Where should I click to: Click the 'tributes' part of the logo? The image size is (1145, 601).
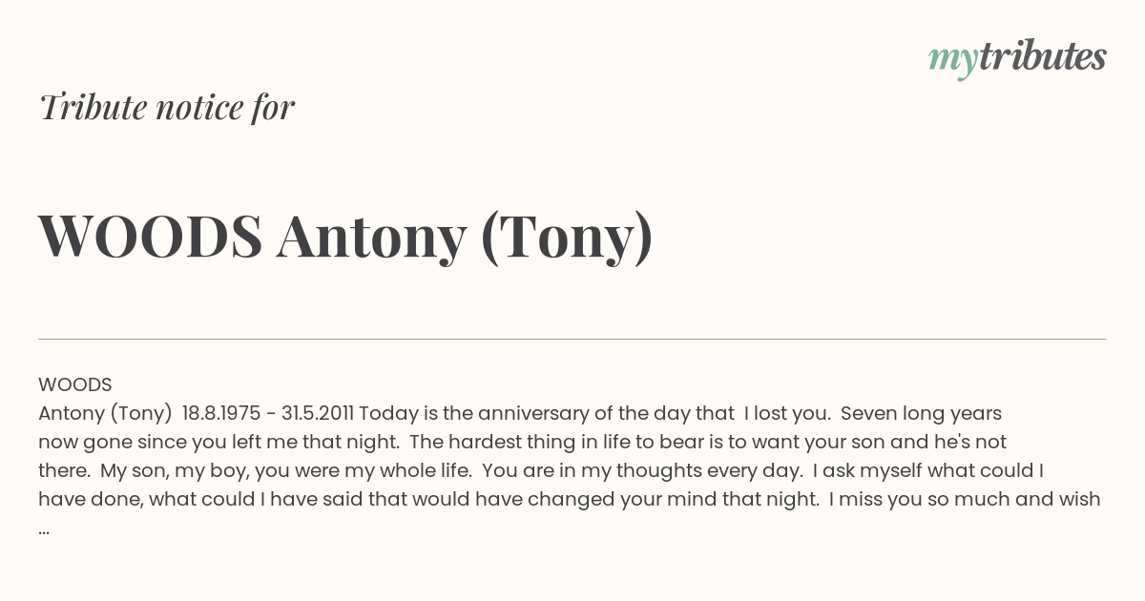[1042, 56]
